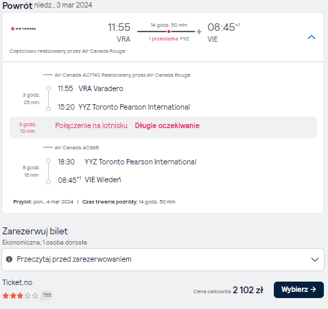Click the red stopover dot on route
Screen dimensions: 328x309
point(169,32)
